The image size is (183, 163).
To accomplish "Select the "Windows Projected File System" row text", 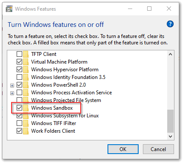I will pos(66,100).
